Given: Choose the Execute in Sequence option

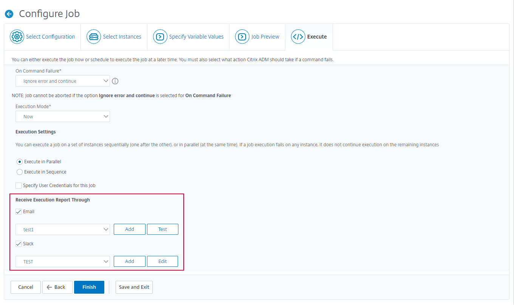Looking at the screenshot, I should click(x=20, y=172).
